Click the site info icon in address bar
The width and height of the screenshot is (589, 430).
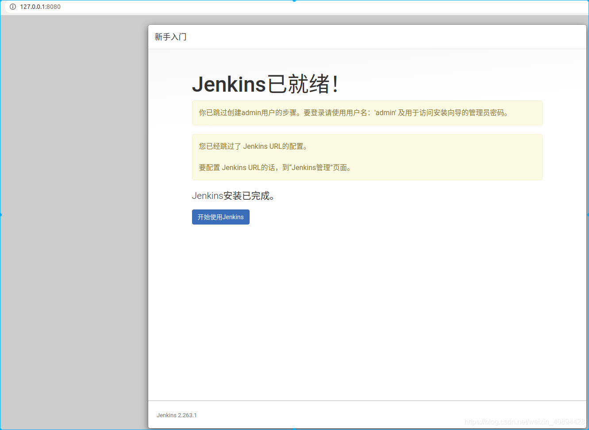coord(13,7)
